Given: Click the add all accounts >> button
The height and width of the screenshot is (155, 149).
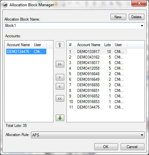Looking at the screenshot, I should point(60,64).
